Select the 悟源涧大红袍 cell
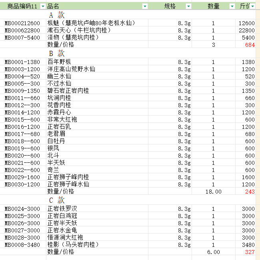 [x=97, y=238]
